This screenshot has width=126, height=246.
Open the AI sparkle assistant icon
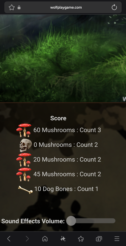(63, 239)
